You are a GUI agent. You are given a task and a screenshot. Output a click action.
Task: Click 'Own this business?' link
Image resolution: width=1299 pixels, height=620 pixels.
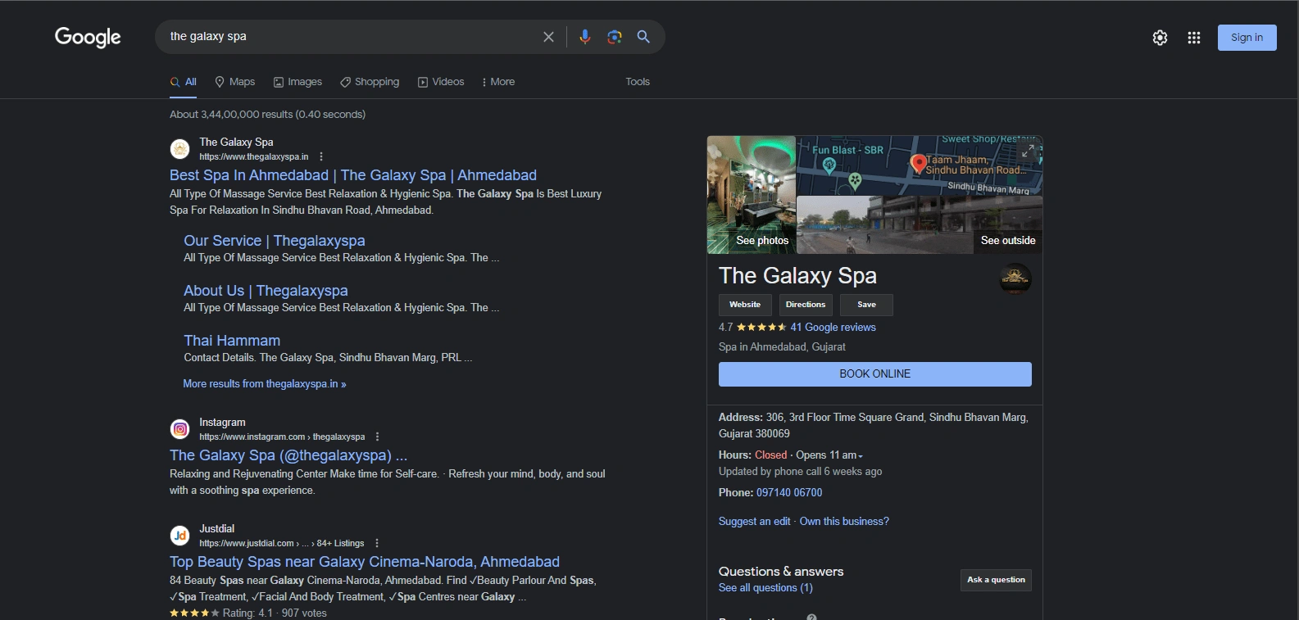(x=844, y=522)
